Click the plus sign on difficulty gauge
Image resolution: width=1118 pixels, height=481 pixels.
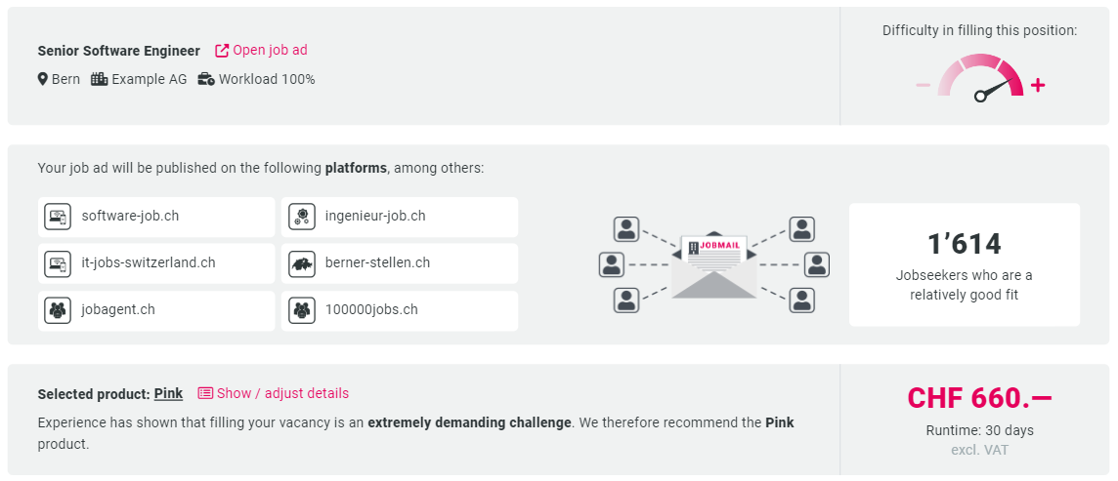tap(1038, 86)
